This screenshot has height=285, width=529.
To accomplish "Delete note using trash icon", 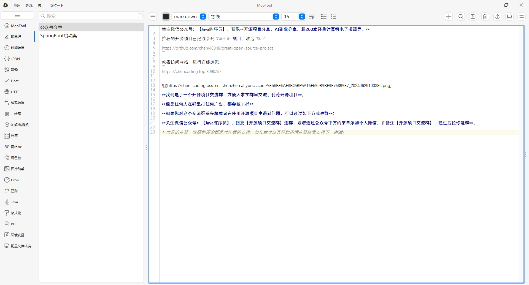I will click(x=485, y=17).
